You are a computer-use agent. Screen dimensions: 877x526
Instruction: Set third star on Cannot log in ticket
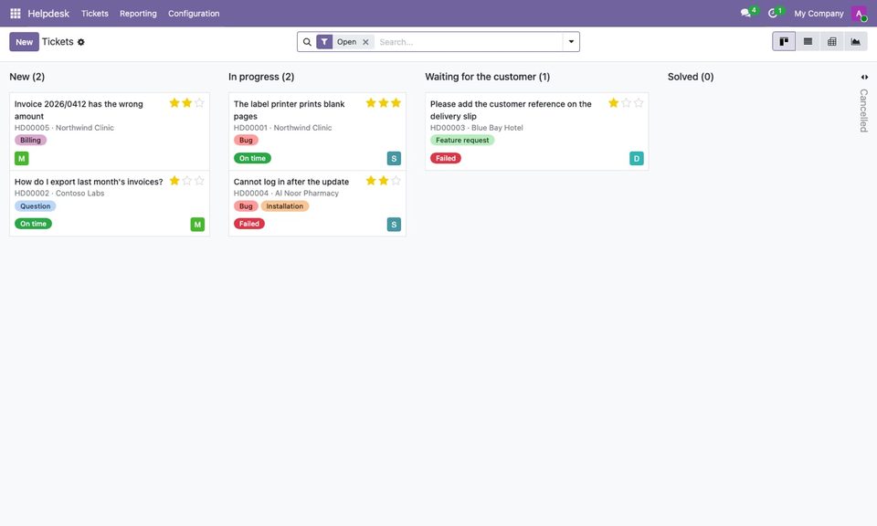(x=396, y=181)
